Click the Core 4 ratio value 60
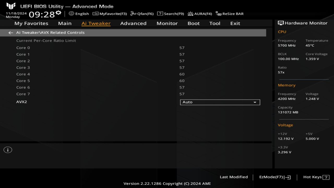The image size is (334, 188). [x=182, y=74]
